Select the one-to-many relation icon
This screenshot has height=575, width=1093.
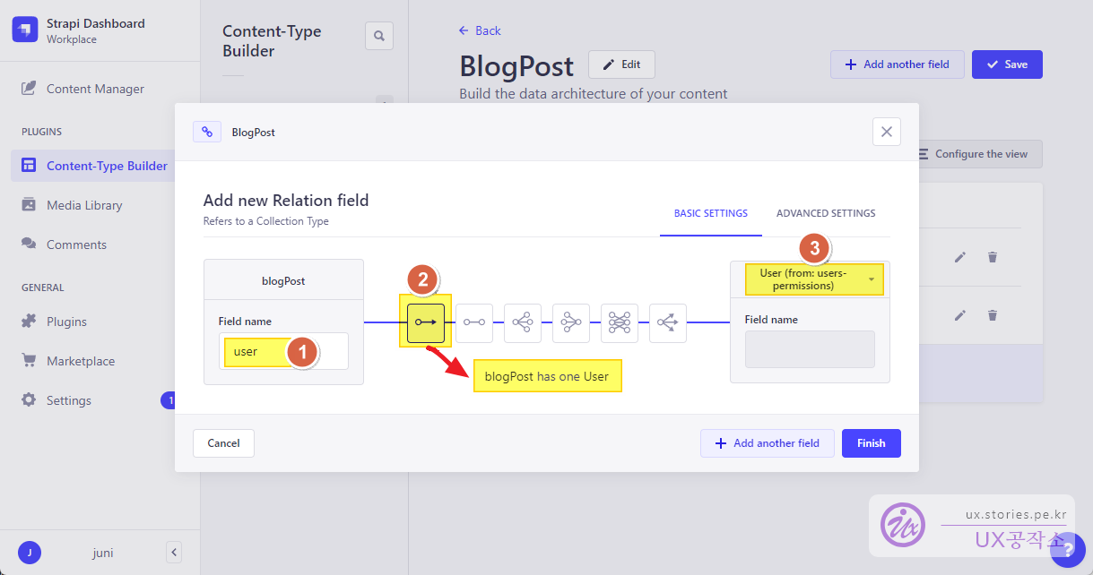[523, 322]
